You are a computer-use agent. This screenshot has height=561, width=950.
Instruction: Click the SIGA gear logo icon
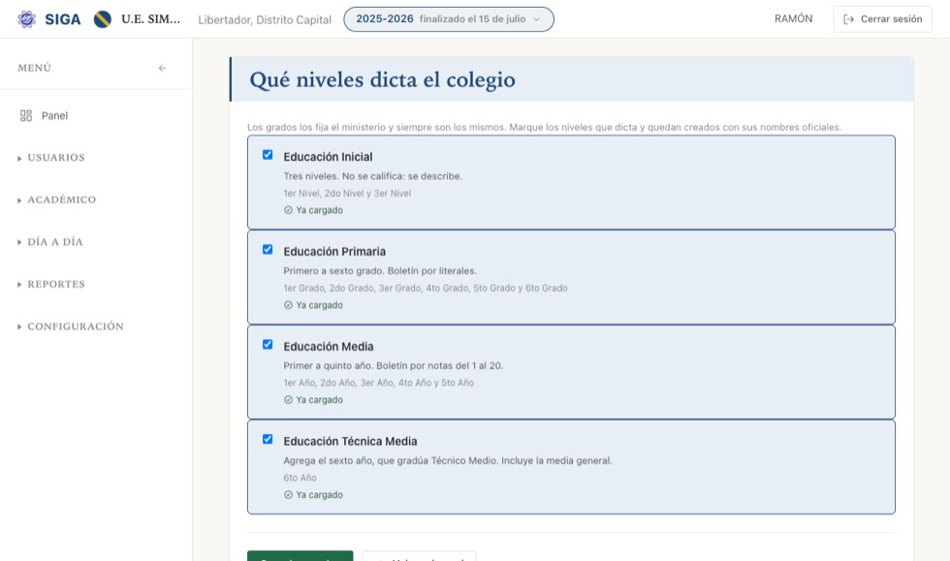coord(27,19)
